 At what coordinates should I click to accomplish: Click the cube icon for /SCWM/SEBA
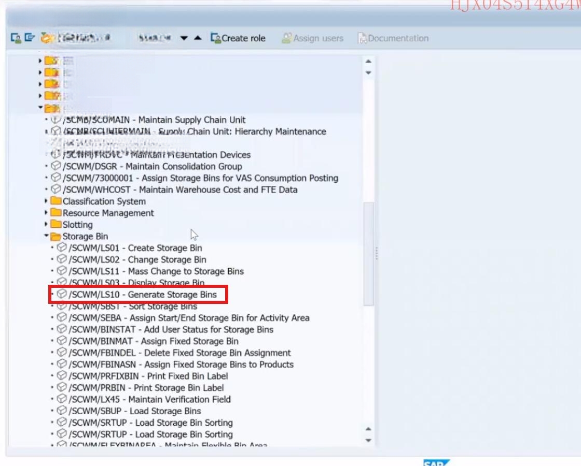[x=62, y=317]
